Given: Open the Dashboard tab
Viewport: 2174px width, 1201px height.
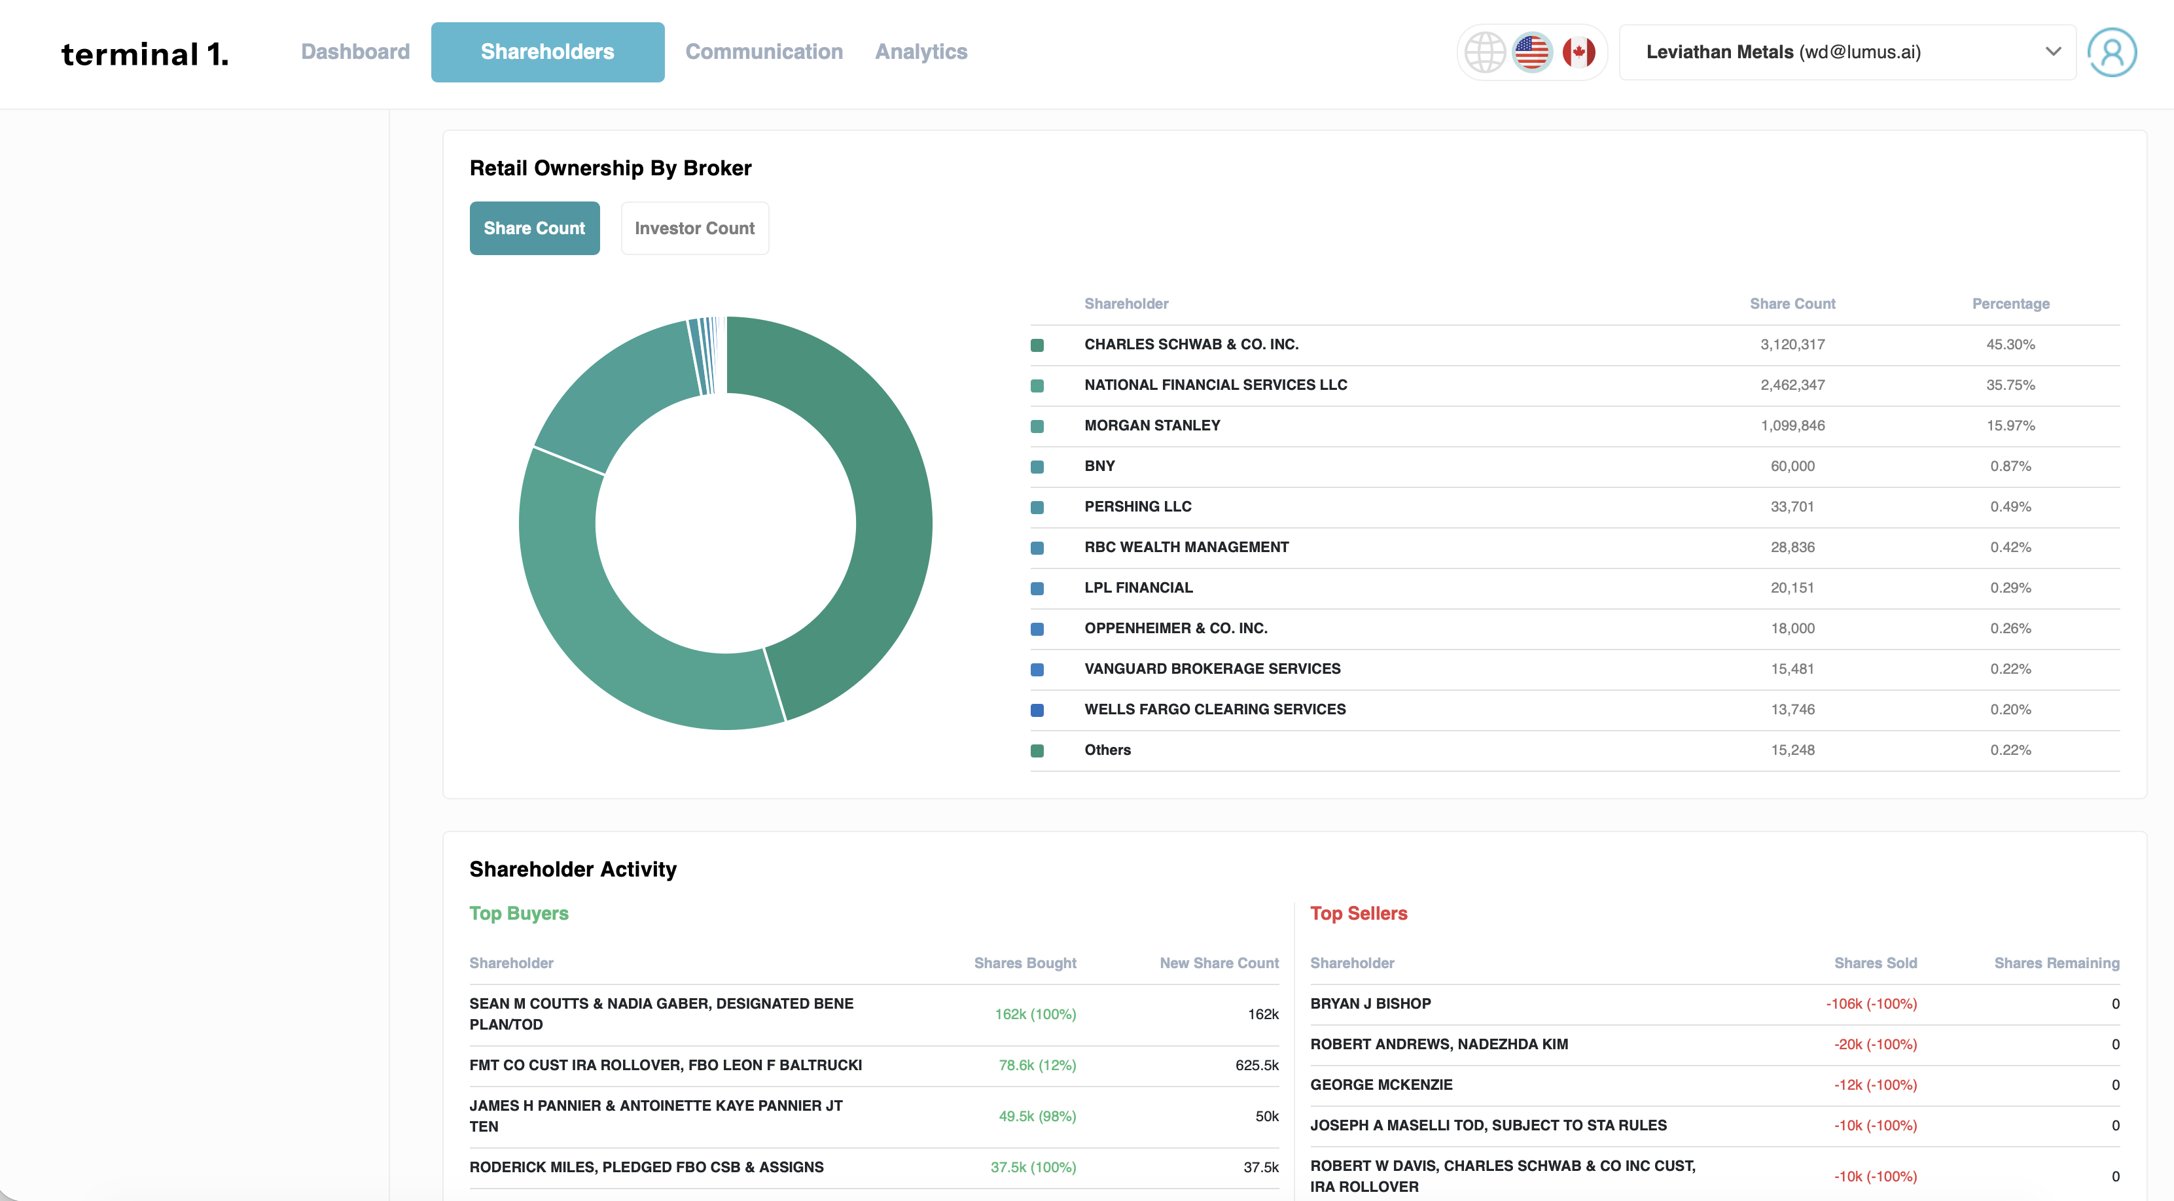Looking at the screenshot, I should [355, 52].
